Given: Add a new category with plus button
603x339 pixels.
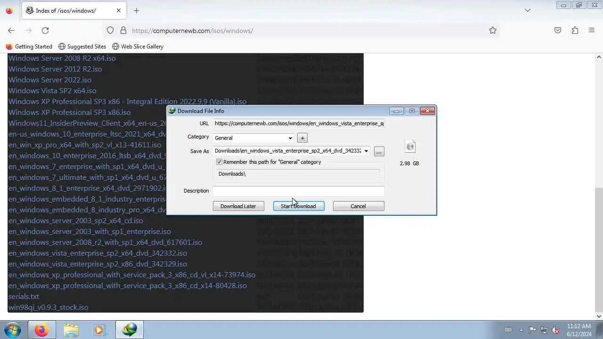Looking at the screenshot, I should [x=302, y=138].
